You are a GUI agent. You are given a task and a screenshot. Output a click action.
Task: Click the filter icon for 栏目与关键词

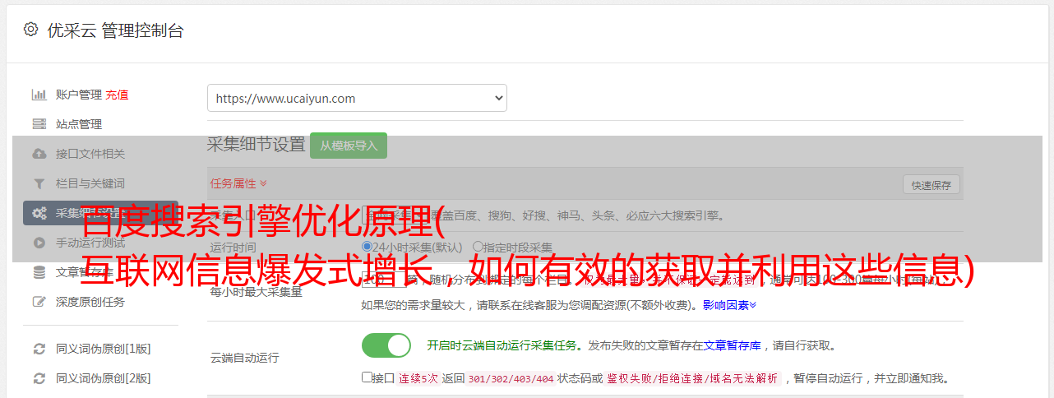point(39,183)
